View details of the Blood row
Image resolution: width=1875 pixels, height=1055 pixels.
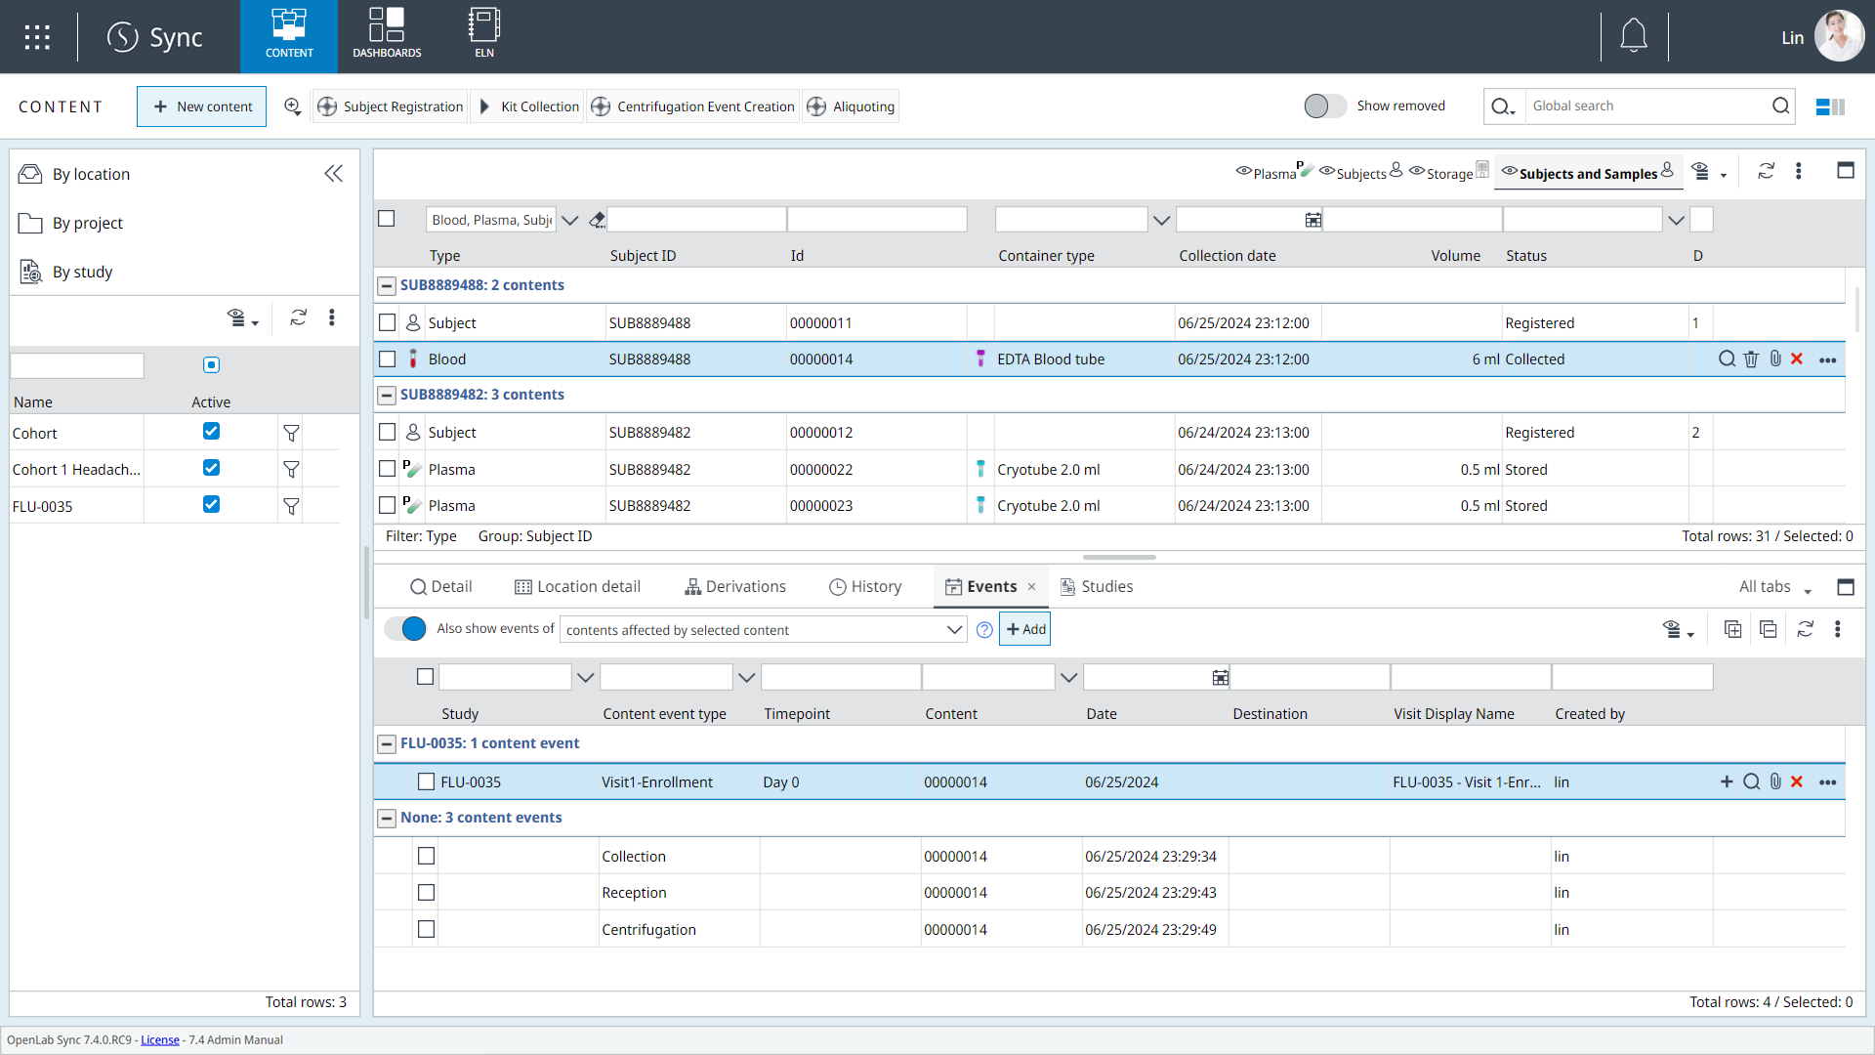(1727, 359)
